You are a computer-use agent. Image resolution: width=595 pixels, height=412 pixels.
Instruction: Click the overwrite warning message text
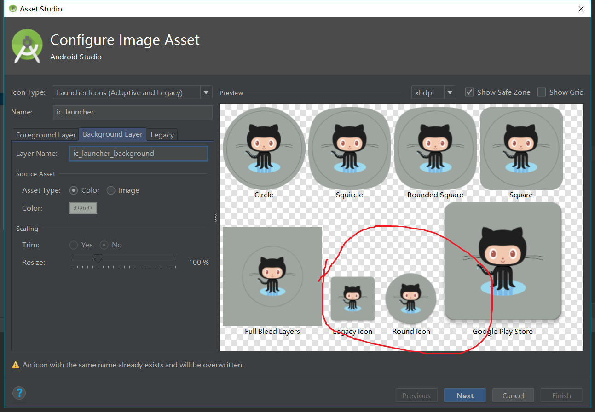tap(133, 365)
